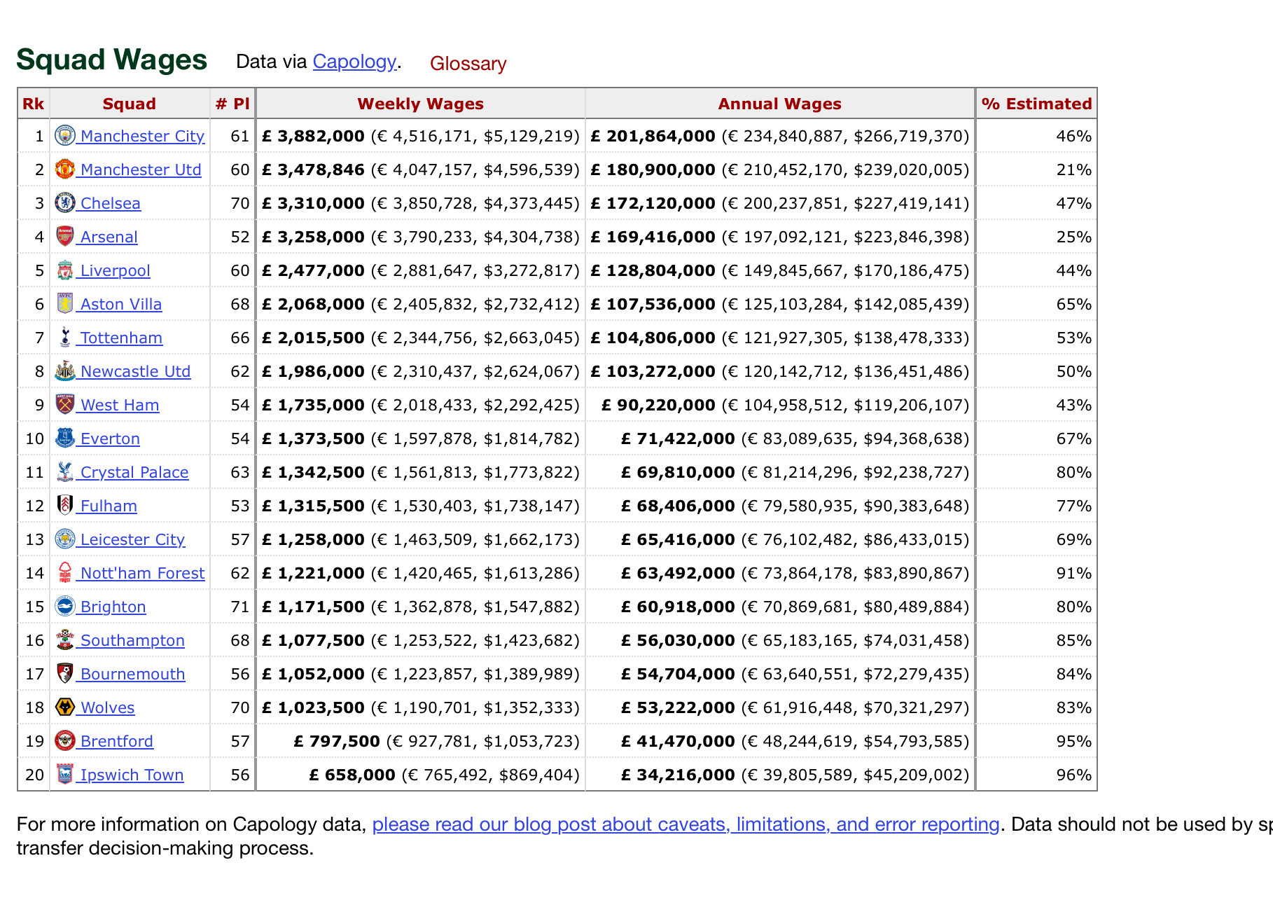Screen dimensions: 1273x898
Task: Click the Fulham club crest icon
Action: 65,505
